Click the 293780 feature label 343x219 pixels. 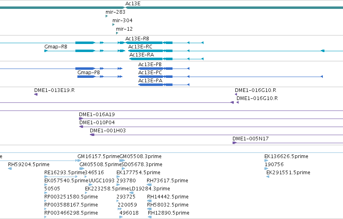coord(126,181)
